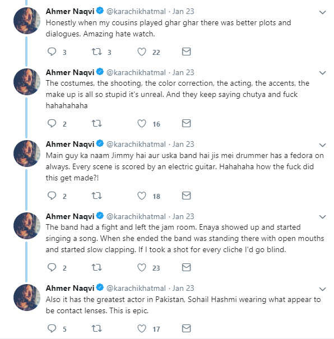334x339 pixels.
Task: Like the tweet with 23 likes
Action: 142,268
